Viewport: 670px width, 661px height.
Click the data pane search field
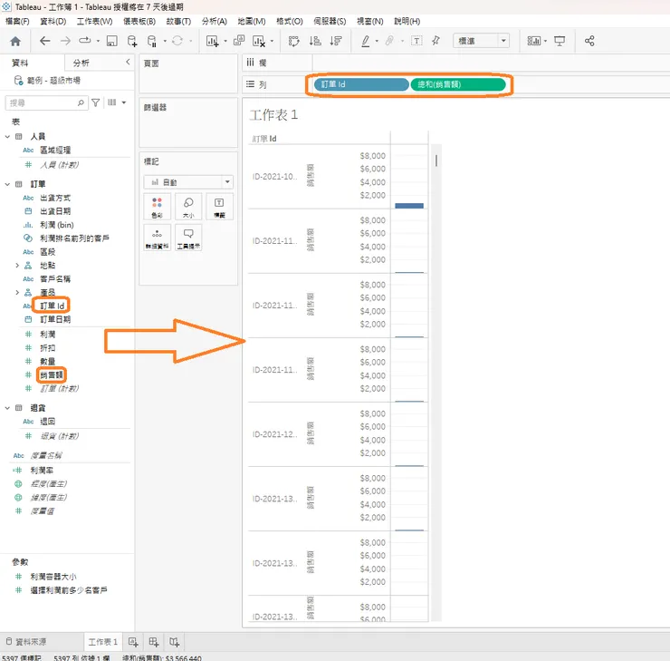[46, 102]
